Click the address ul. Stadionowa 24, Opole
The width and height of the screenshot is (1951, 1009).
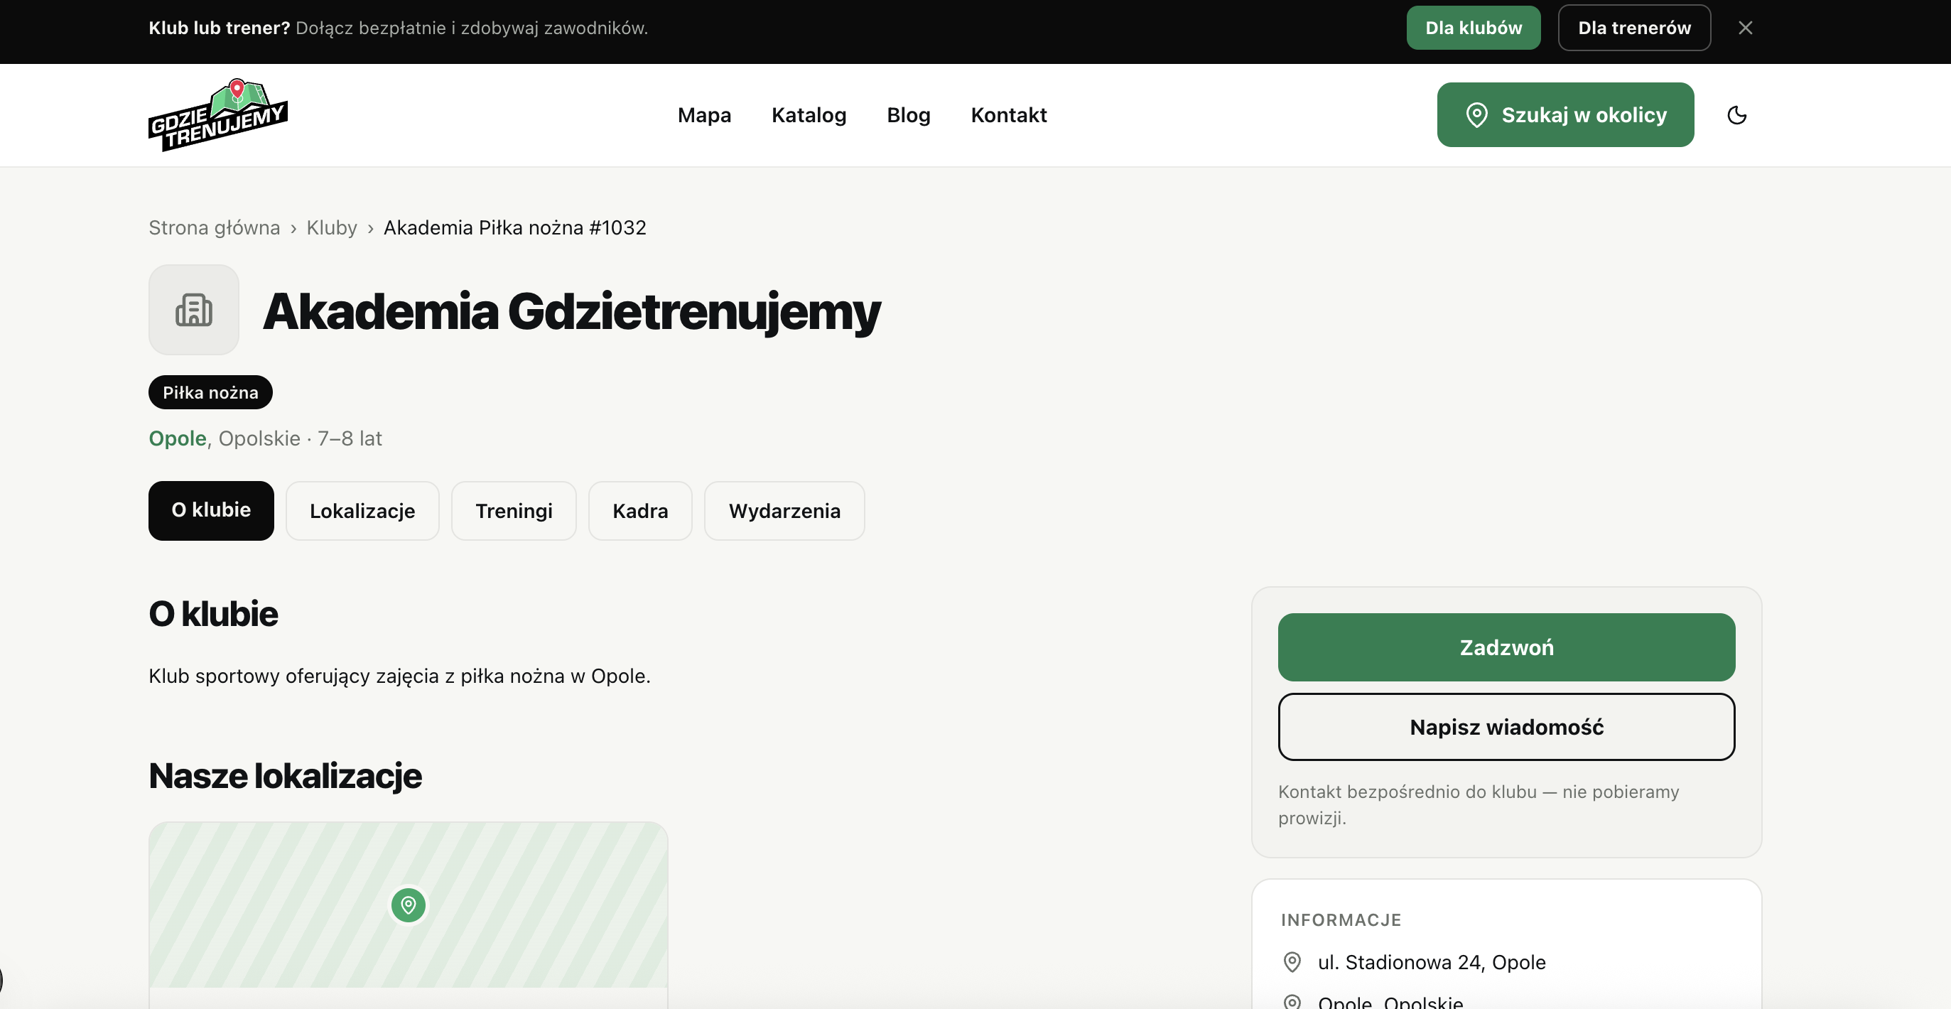coord(1432,962)
